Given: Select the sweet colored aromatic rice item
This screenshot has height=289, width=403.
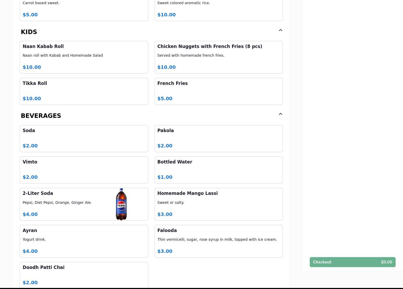Looking at the screenshot, I should pos(218,10).
